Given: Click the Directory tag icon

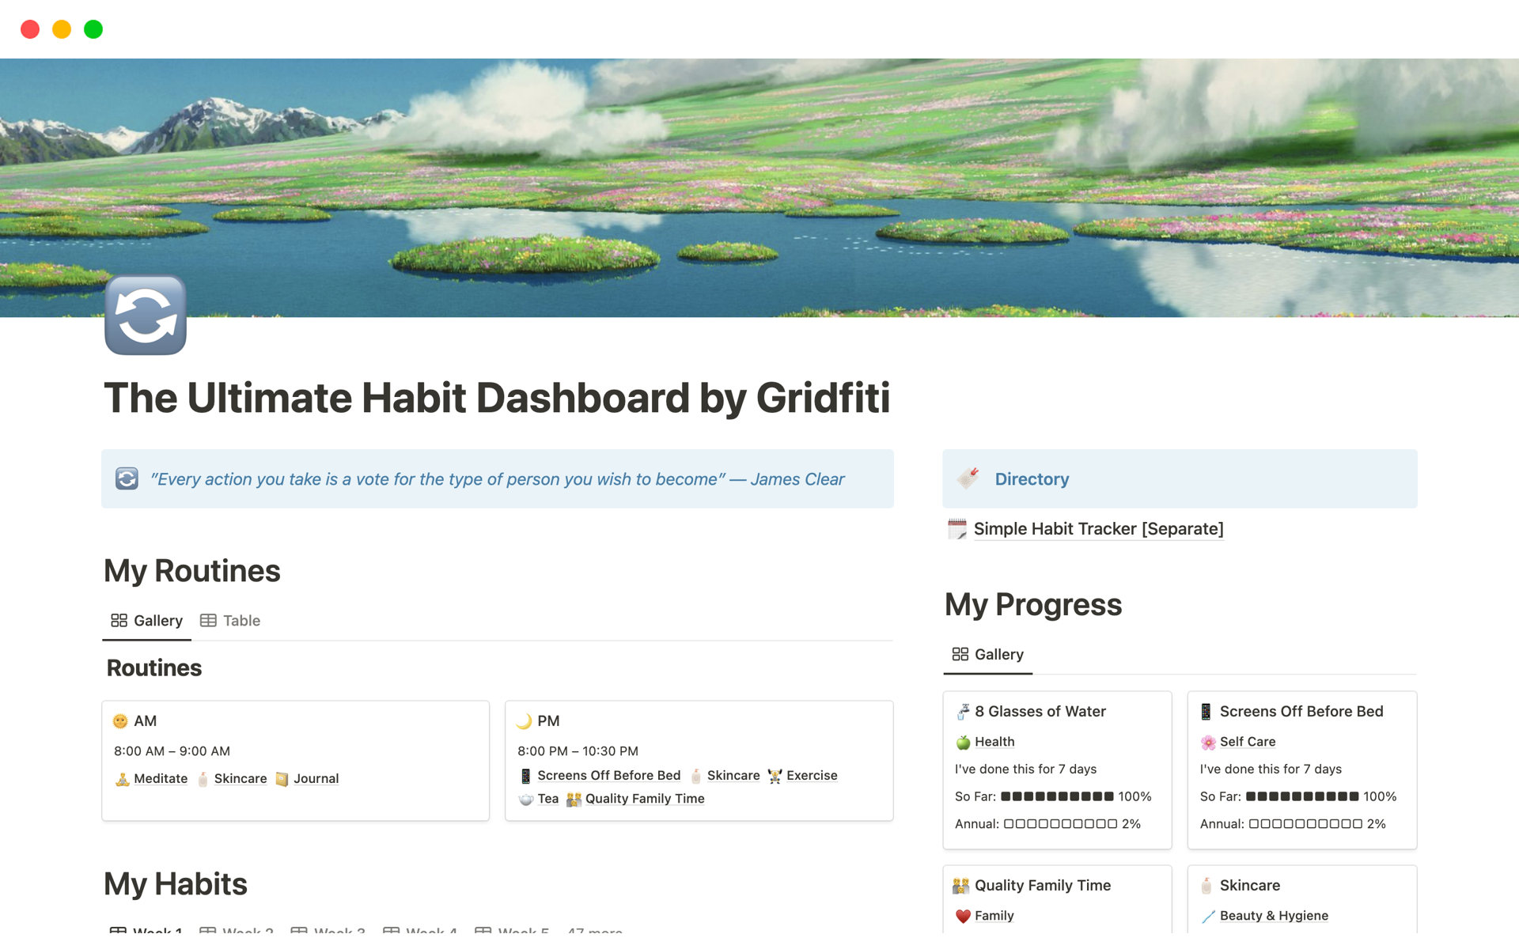Looking at the screenshot, I should coord(968,478).
